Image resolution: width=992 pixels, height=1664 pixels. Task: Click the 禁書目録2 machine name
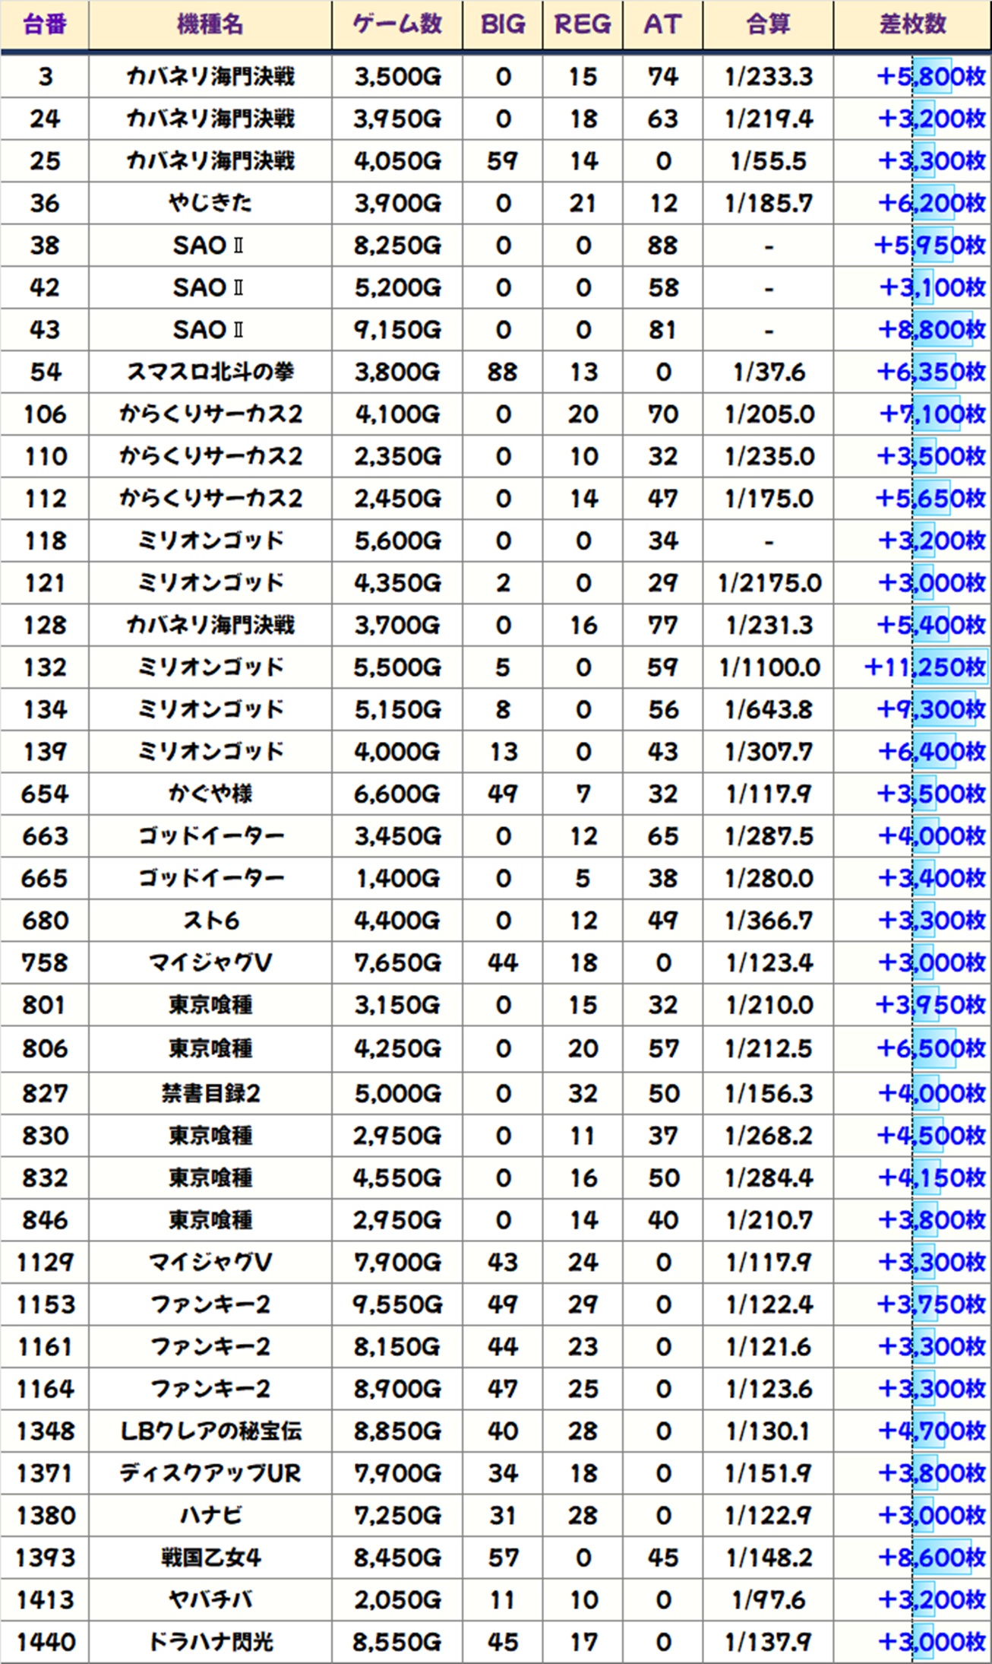[x=210, y=1093]
